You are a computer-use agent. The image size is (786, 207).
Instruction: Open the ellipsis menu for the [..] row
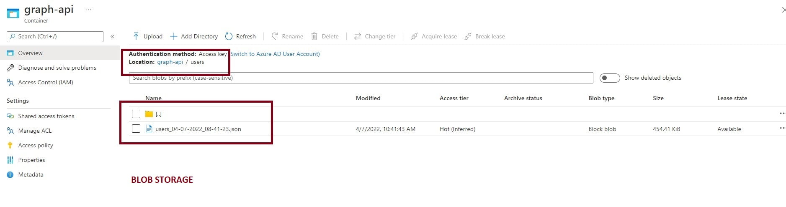coord(782,114)
